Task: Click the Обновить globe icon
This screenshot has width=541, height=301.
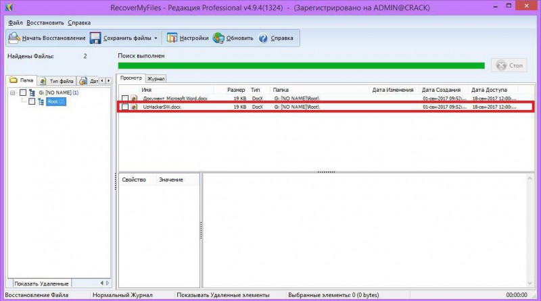Action: (x=218, y=38)
